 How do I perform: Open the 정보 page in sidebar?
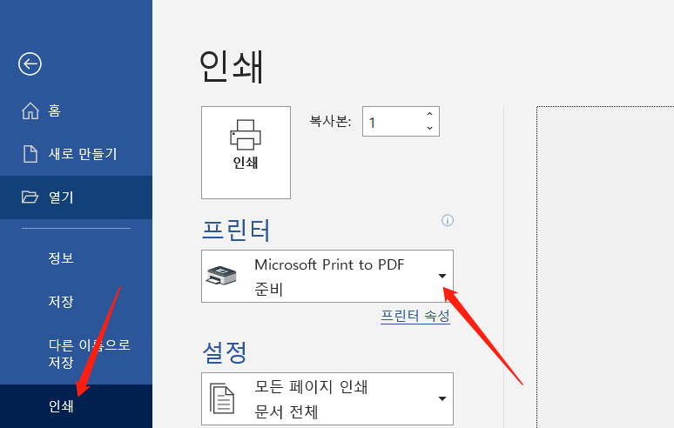tap(61, 257)
